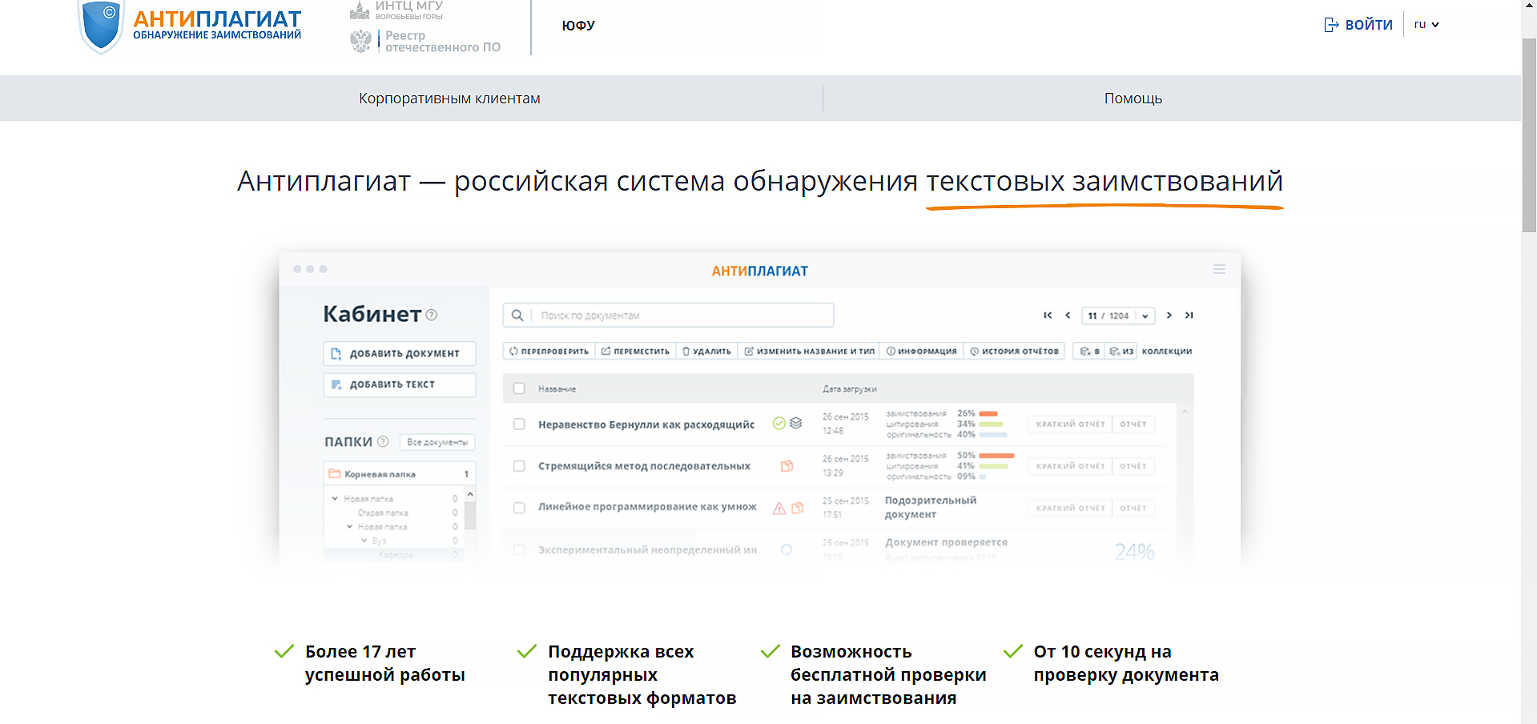Image resolution: width=1537 pixels, height=724 pixels.
Task: Click the add-to-collection В button
Action: 1089,352
